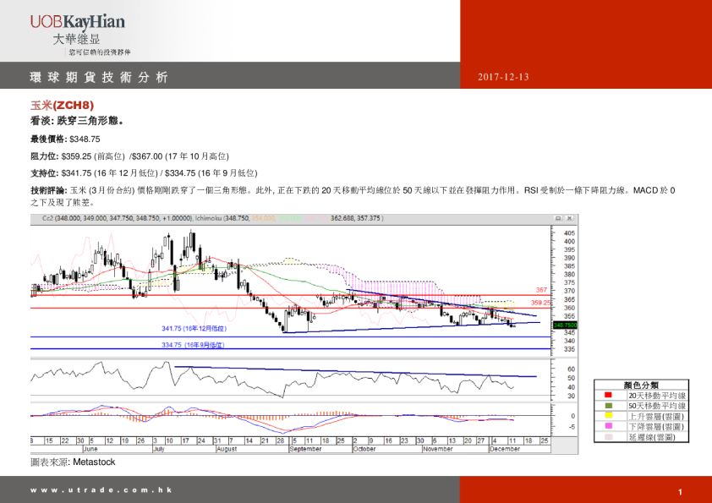712x503 pixels.
Task: Click the 367 resistance level label
Action: (x=540, y=290)
